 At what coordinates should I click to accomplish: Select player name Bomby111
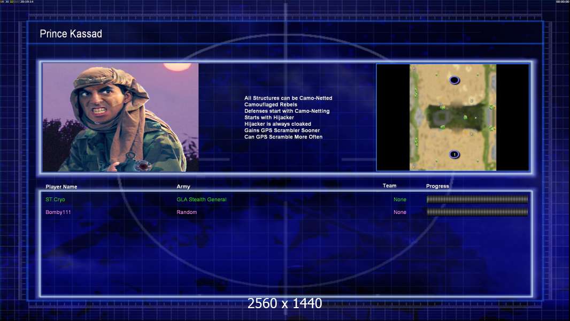(58, 212)
